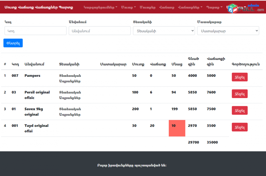This screenshot has height=176, width=266.
Task: Focus the Անվանում input field
Action: 100,31
